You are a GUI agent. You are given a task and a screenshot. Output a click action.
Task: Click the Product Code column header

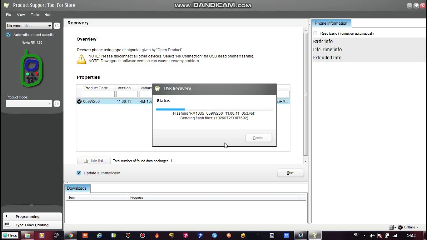(x=96, y=88)
